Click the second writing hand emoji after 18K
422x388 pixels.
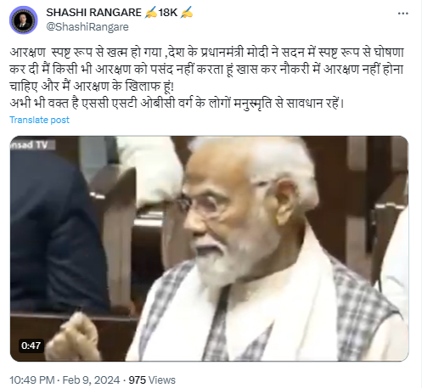tap(186, 13)
